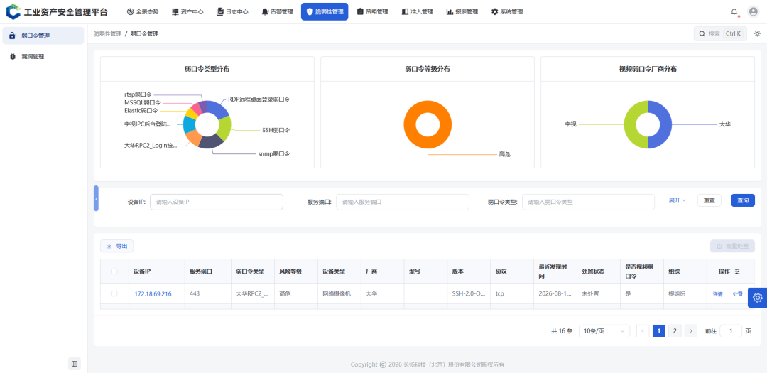The width and height of the screenshot is (767, 373).
Task: Click the 日志中心 document icon
Action: [220, 12]
